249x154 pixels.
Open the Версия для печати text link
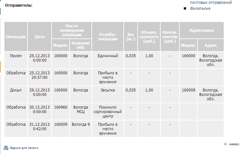coord(24,148)
